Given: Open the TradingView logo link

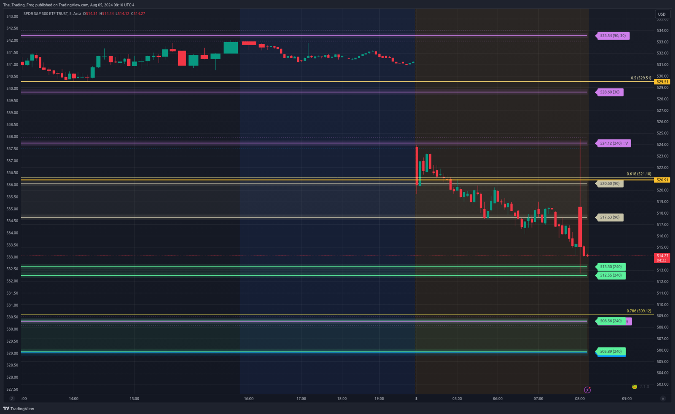Looking at the screenshot, I should click(x=19, y=409).
